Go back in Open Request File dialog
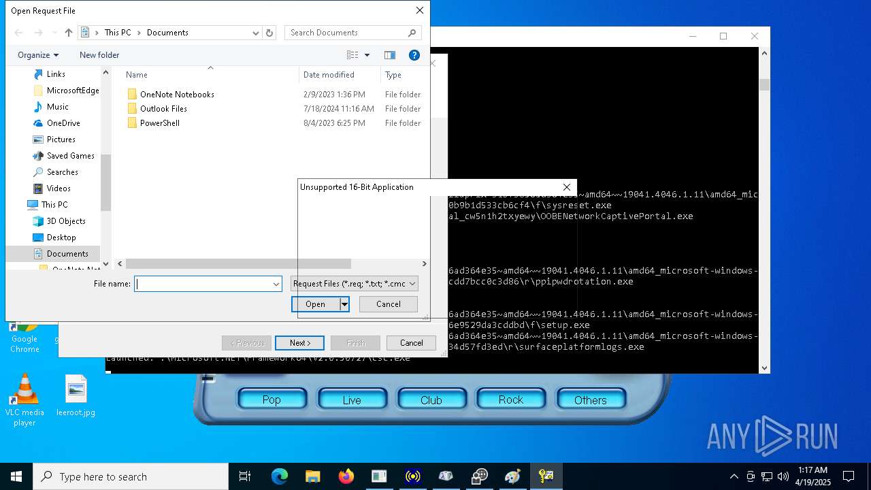The height and width of the screenshot is (490, 871). pyautogui.click(x=19, y=33)
